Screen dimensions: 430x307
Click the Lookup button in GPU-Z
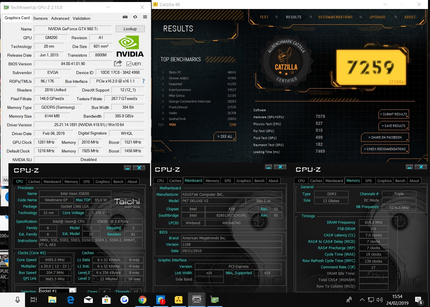coord(130,29)
